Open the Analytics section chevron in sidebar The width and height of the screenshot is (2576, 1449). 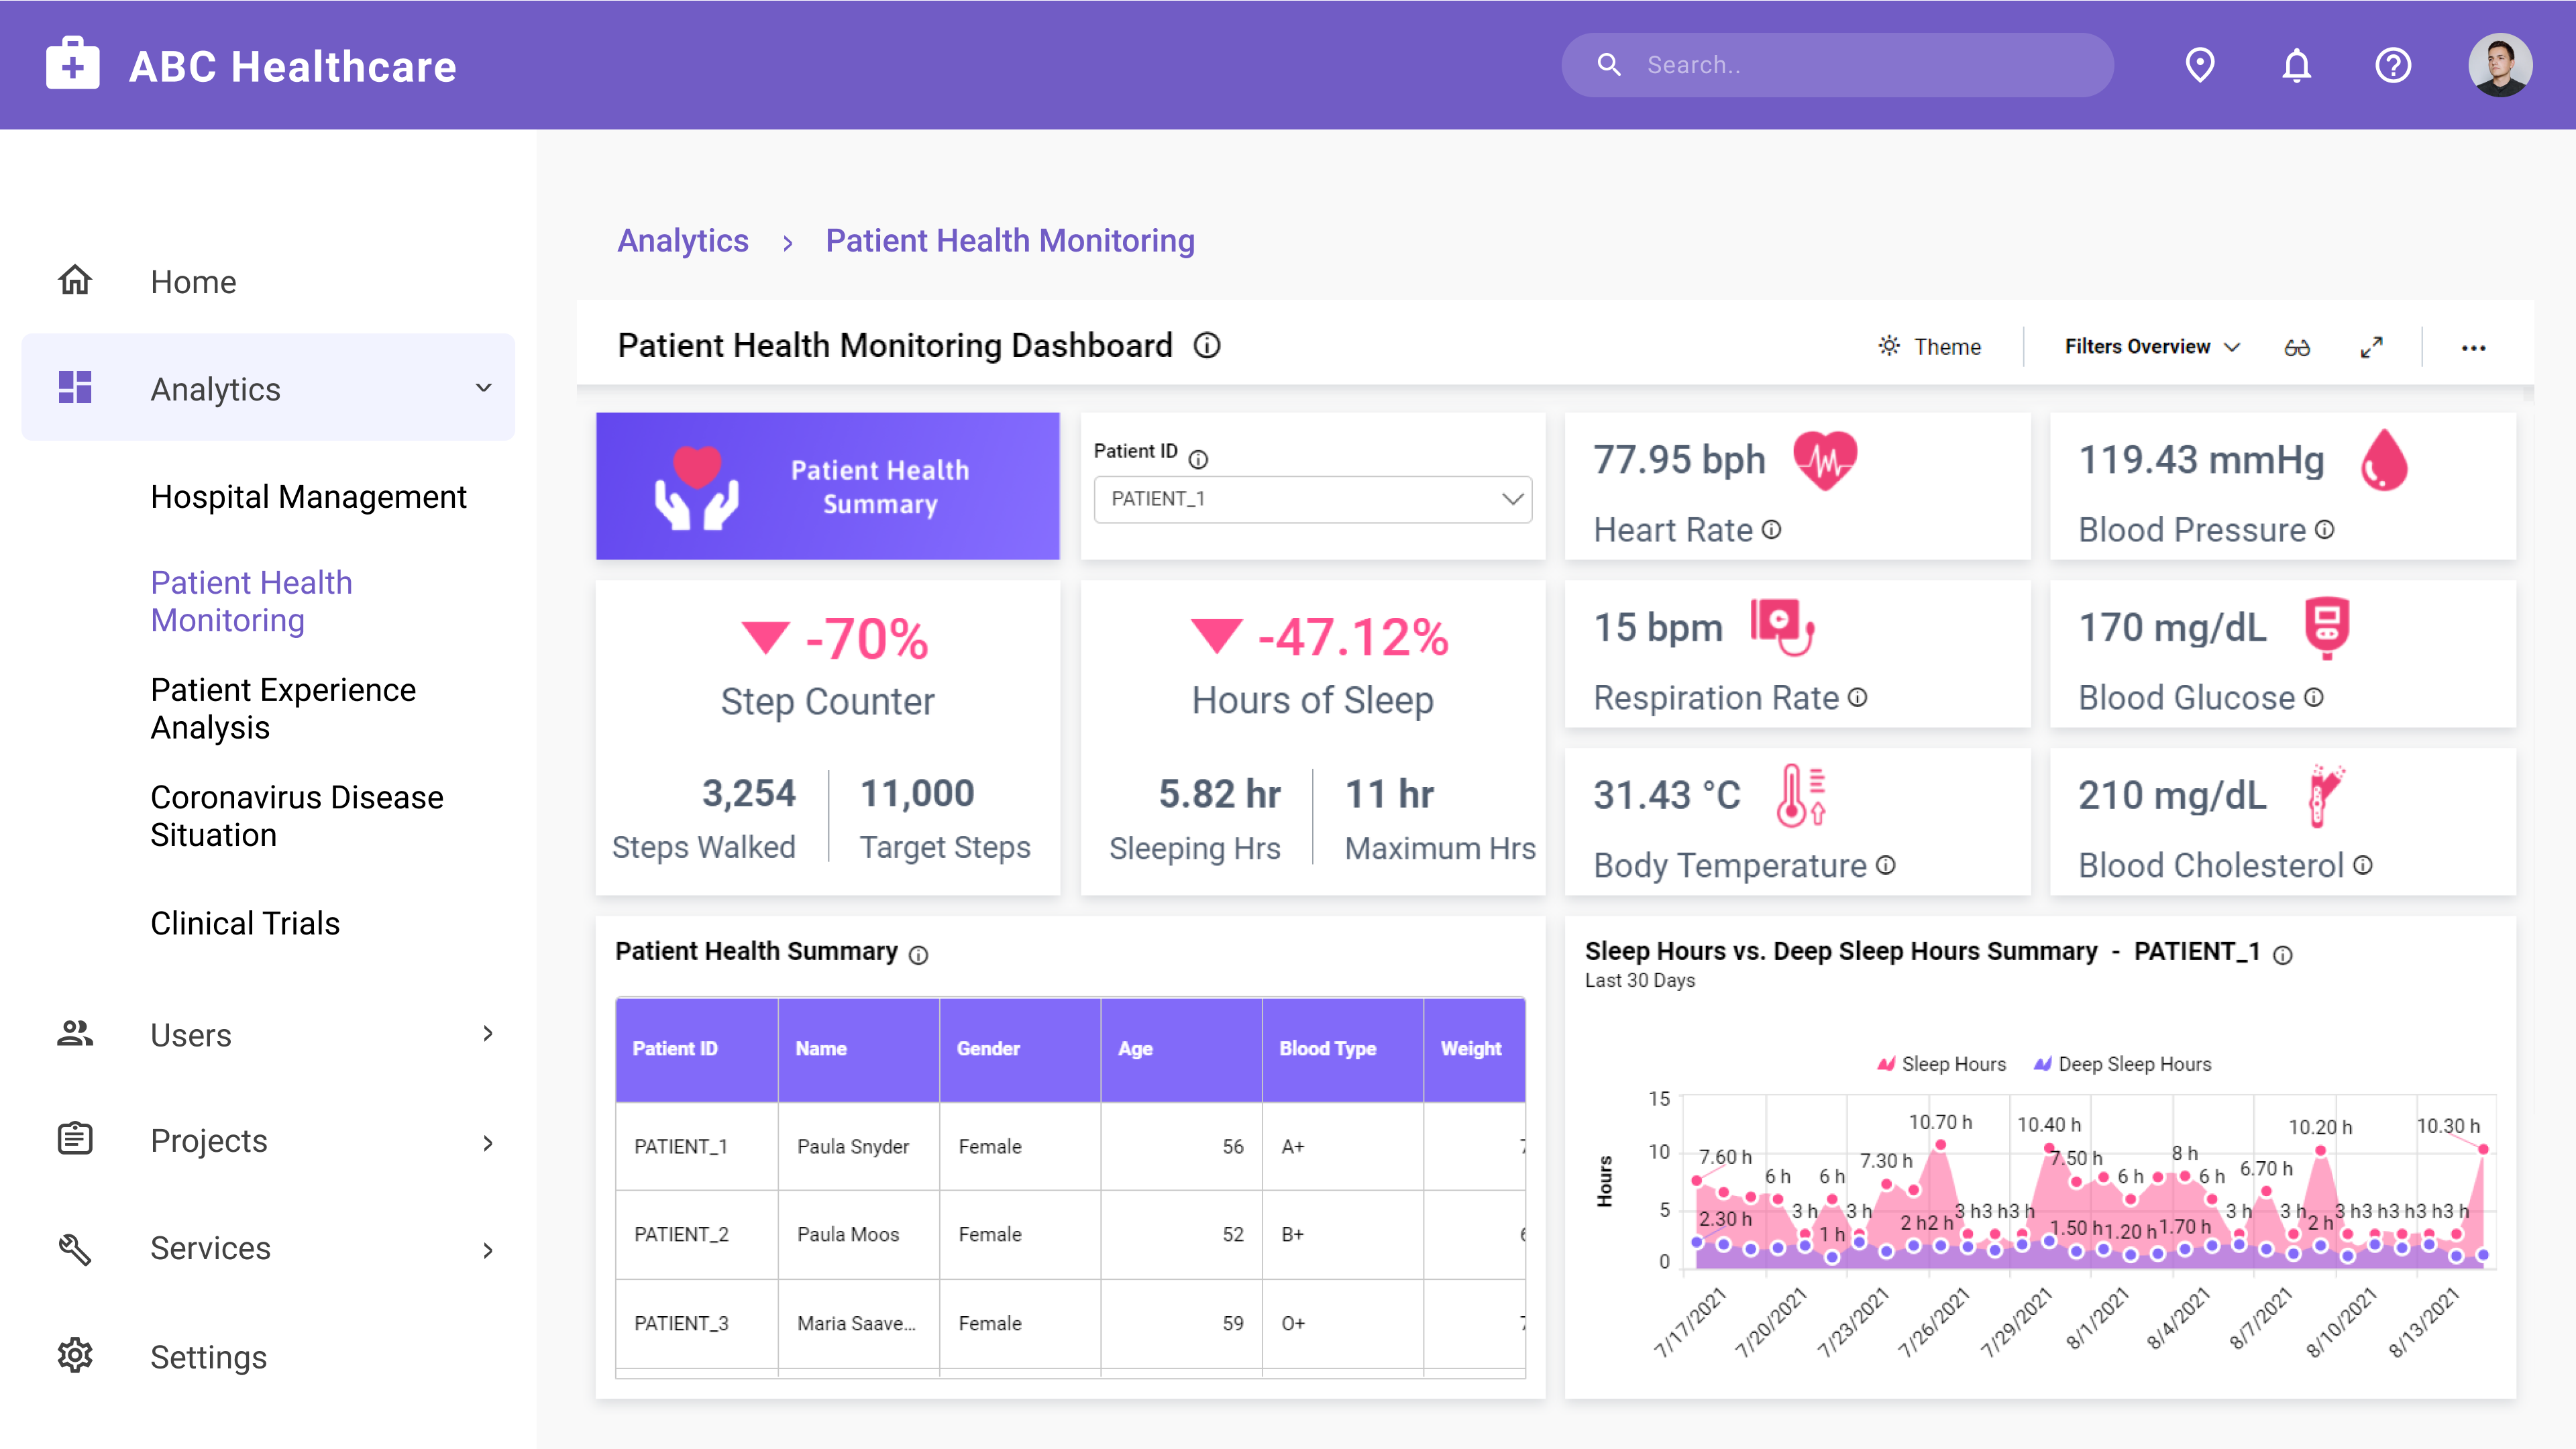coord(484,388)
